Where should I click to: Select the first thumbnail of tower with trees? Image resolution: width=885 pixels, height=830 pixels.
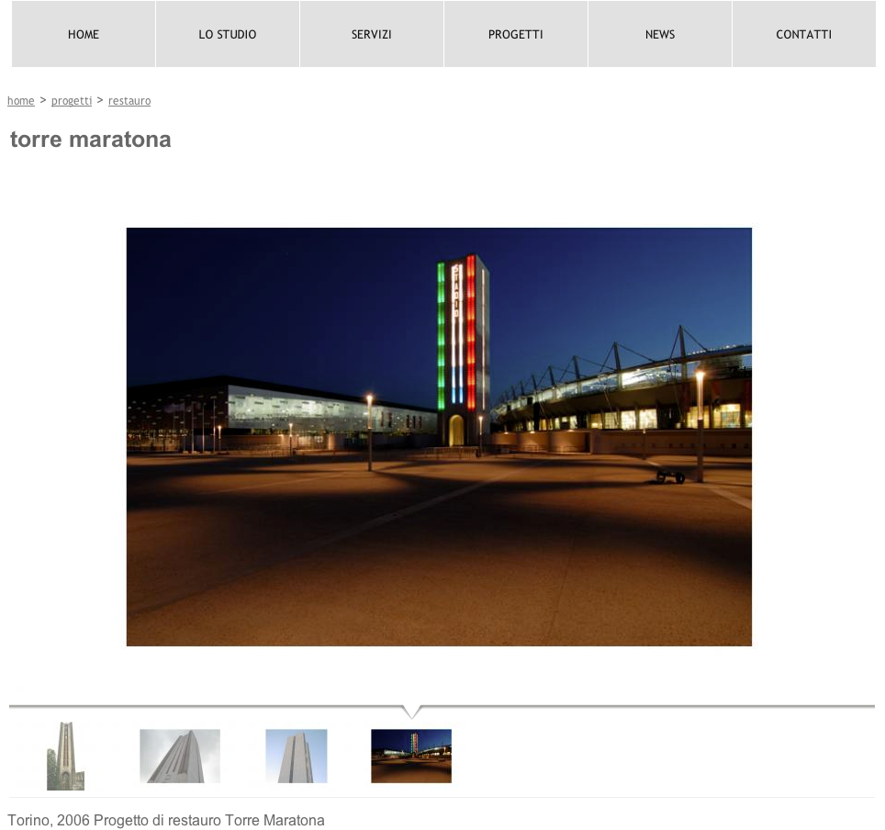[x=65, y=756]
